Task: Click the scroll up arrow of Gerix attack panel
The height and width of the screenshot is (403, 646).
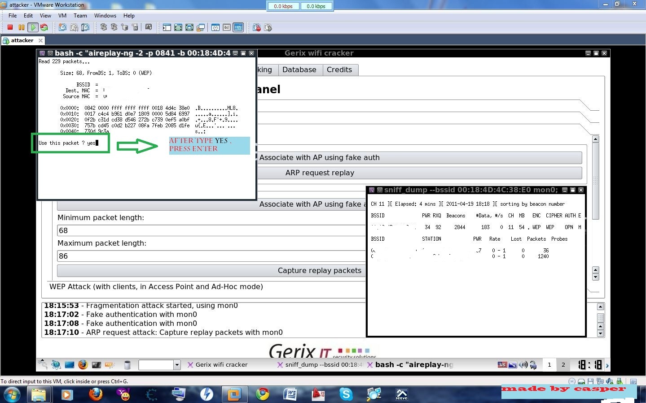Action: [596, 139]
